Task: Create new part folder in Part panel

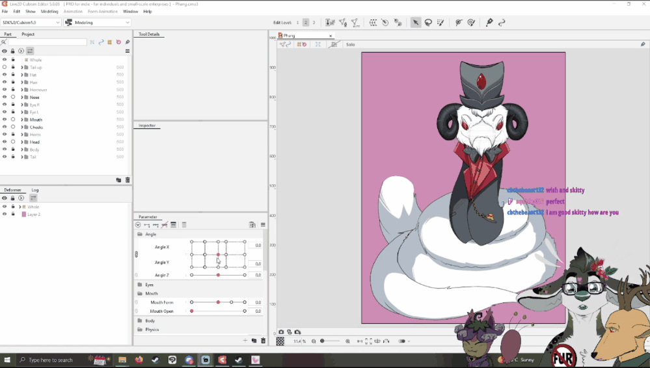Action: point(118,180)
